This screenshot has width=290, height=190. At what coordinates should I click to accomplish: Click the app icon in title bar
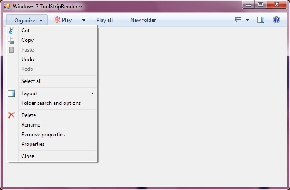pyautogui.click(x=7, y=7)
